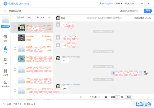The width and height of the screenshot is (154, 108).
Task: Click the [297条] message count
Action: tap(49, 40)
